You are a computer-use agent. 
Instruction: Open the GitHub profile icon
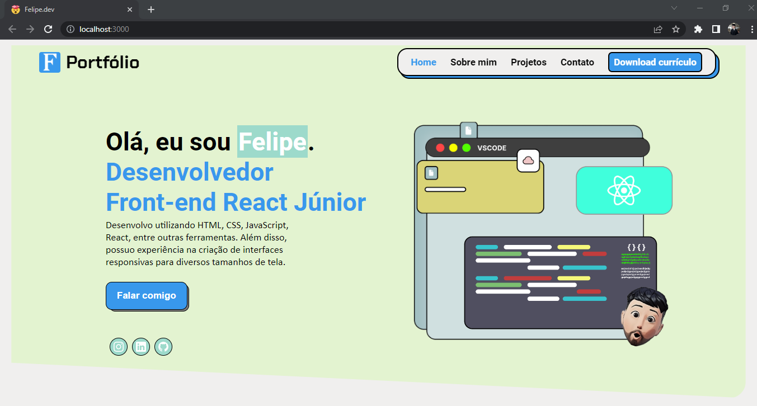(x=163, y=347)
